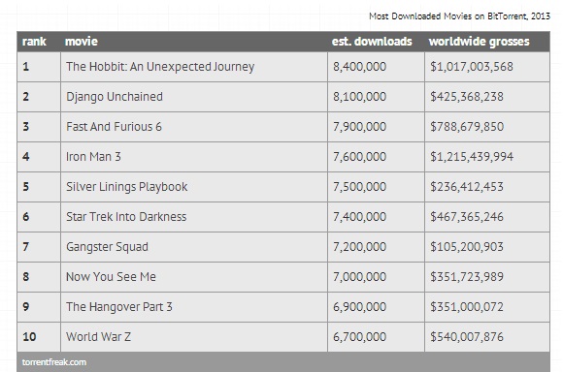Select the 'Now You See Me' entry
The height and width of the screenshot is (372, 563).
[111, 277]
